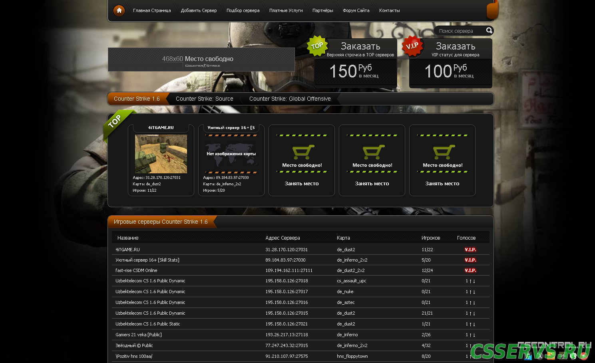
Task: Open the Платные Услуги page
Action: (x=286, y=10)
